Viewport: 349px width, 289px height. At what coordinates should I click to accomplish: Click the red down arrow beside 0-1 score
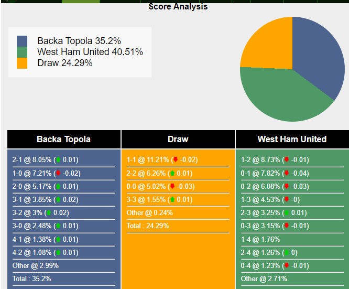[x=286, y=173]
